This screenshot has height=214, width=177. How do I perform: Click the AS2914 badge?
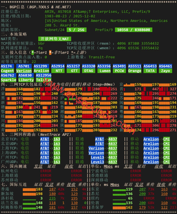click(x=58, y=66)
